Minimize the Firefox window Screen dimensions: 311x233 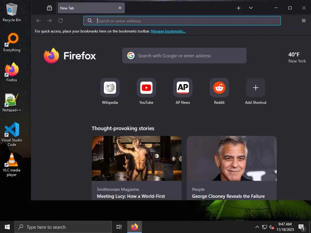(x=276, y=8)
